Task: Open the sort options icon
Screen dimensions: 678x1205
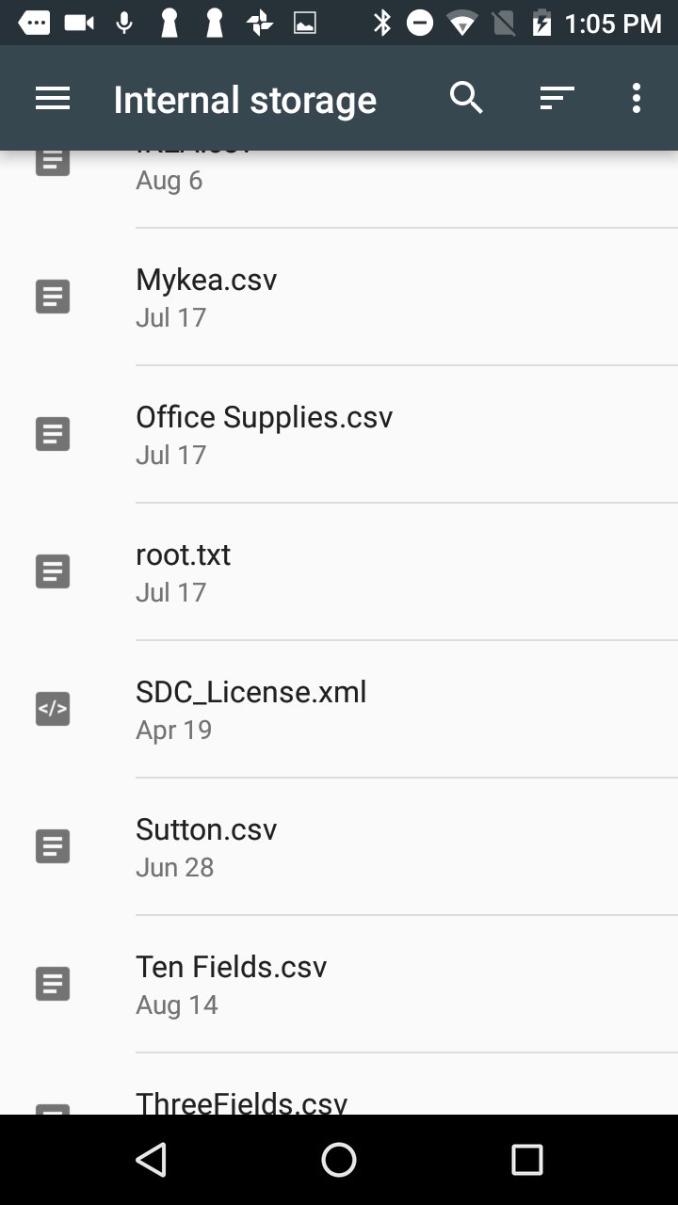Action: pos(557,98)
